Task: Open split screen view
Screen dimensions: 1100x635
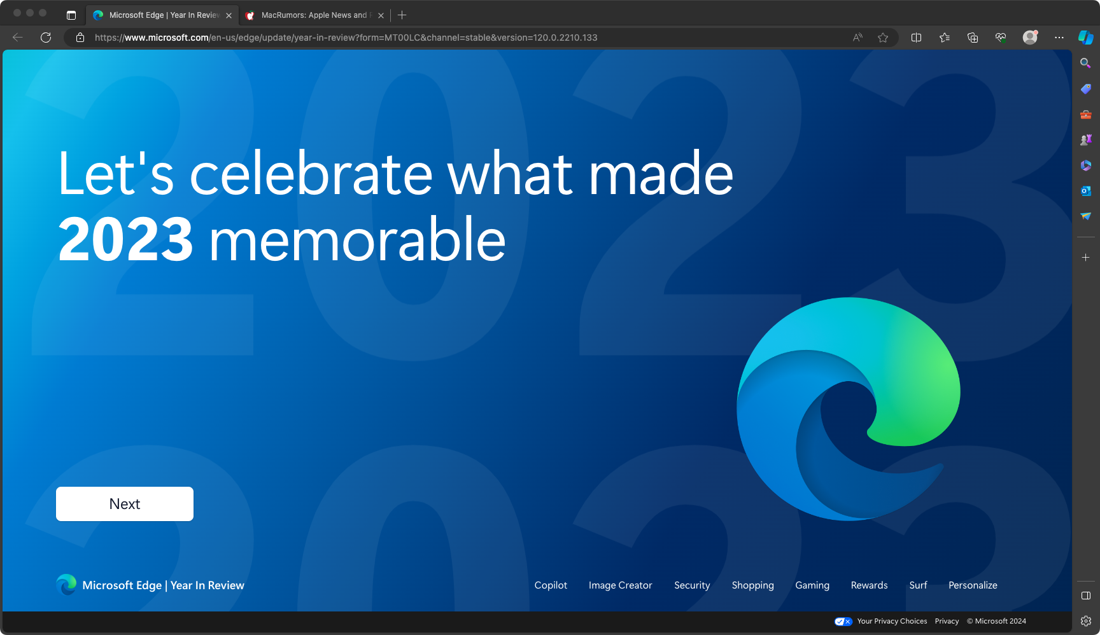Action: [917, 38]
